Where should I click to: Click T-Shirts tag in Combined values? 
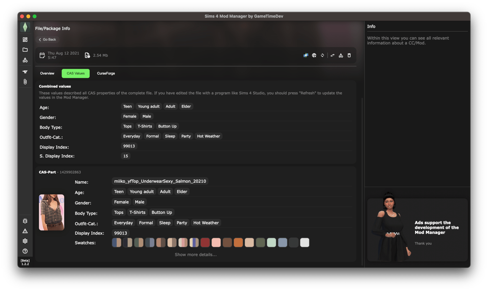tap(145, 126)
